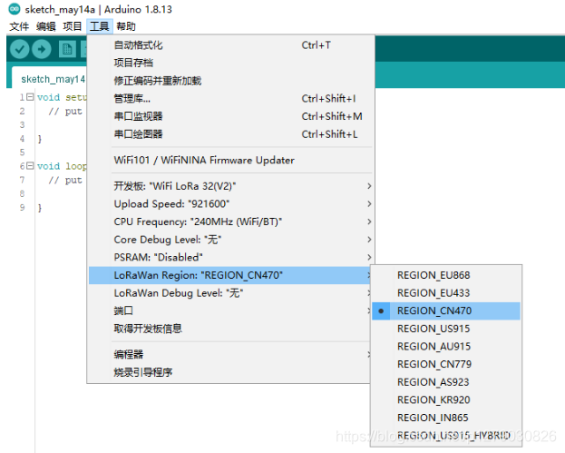Choose 自动格式化 in the tools menu

point(229,45)
